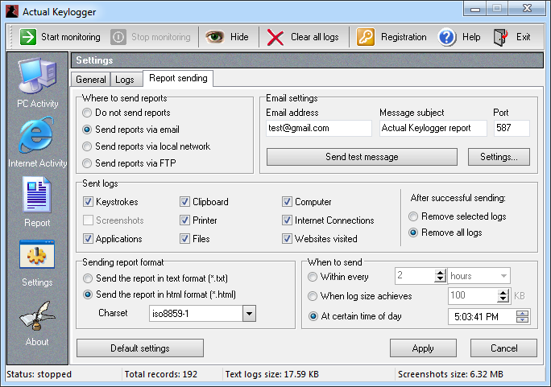The width and height of the screenshot is (551, 387).
Task: Click the green Start monitoring arrow icon
Action: tap(27, 37)
